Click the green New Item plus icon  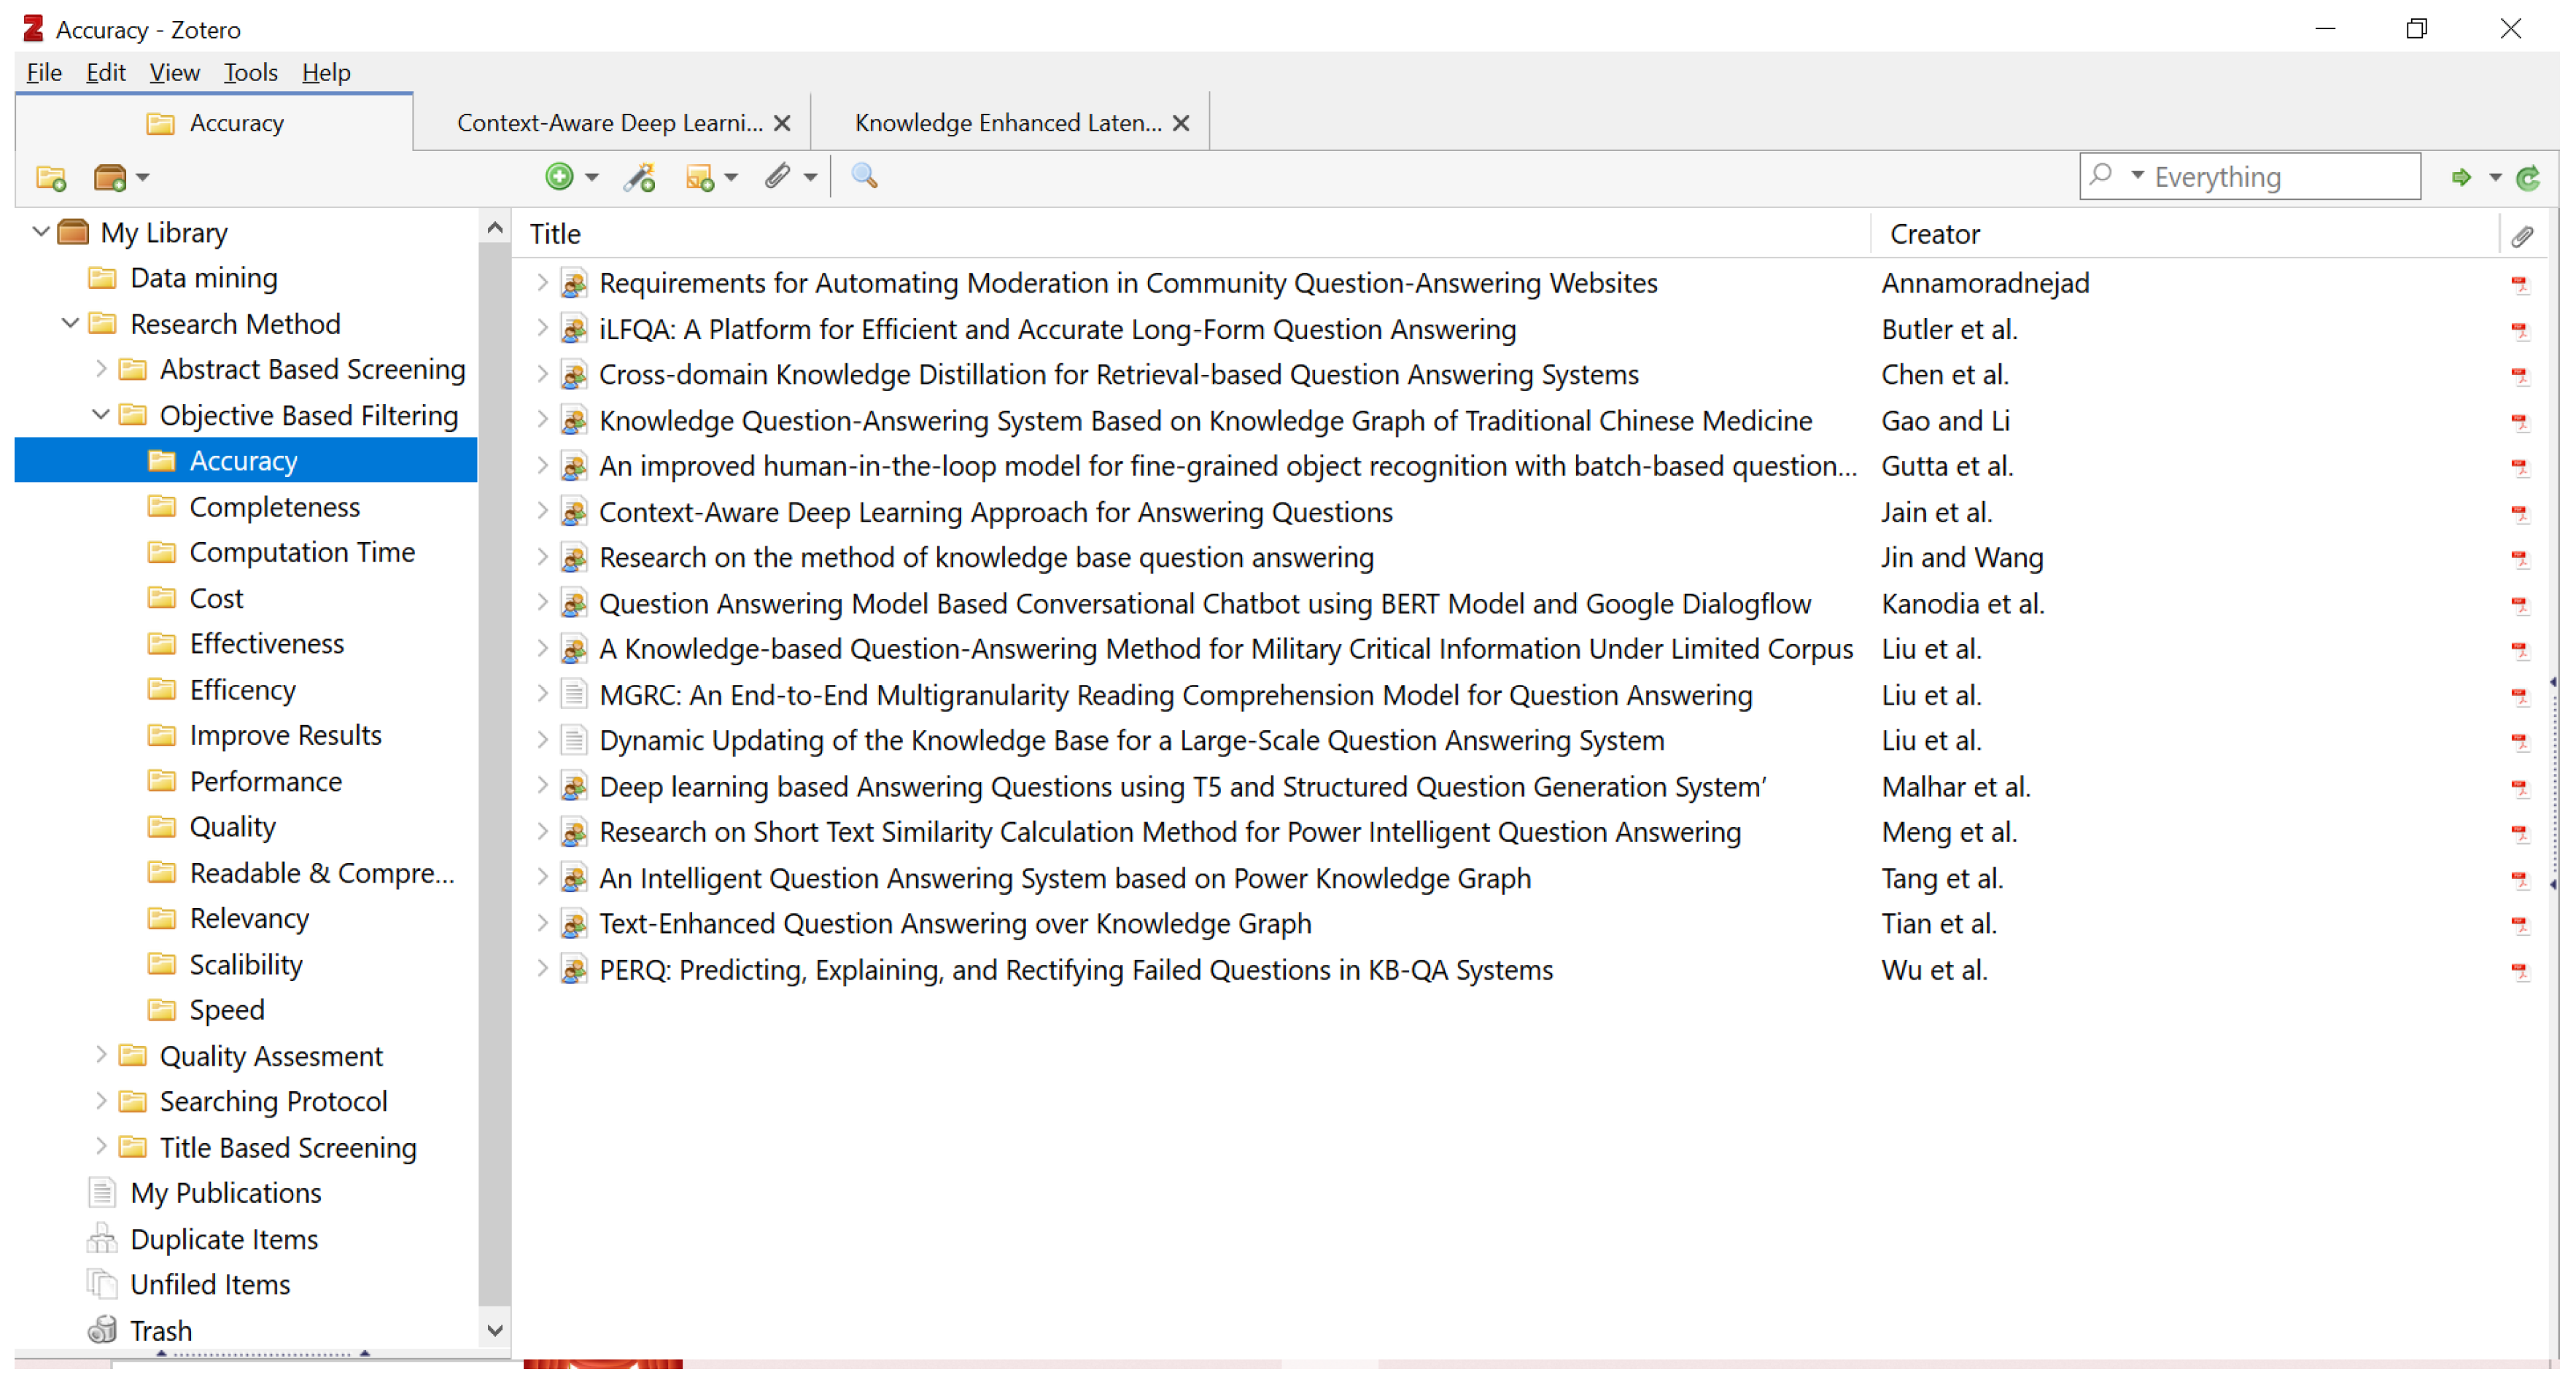click(560, 177)
